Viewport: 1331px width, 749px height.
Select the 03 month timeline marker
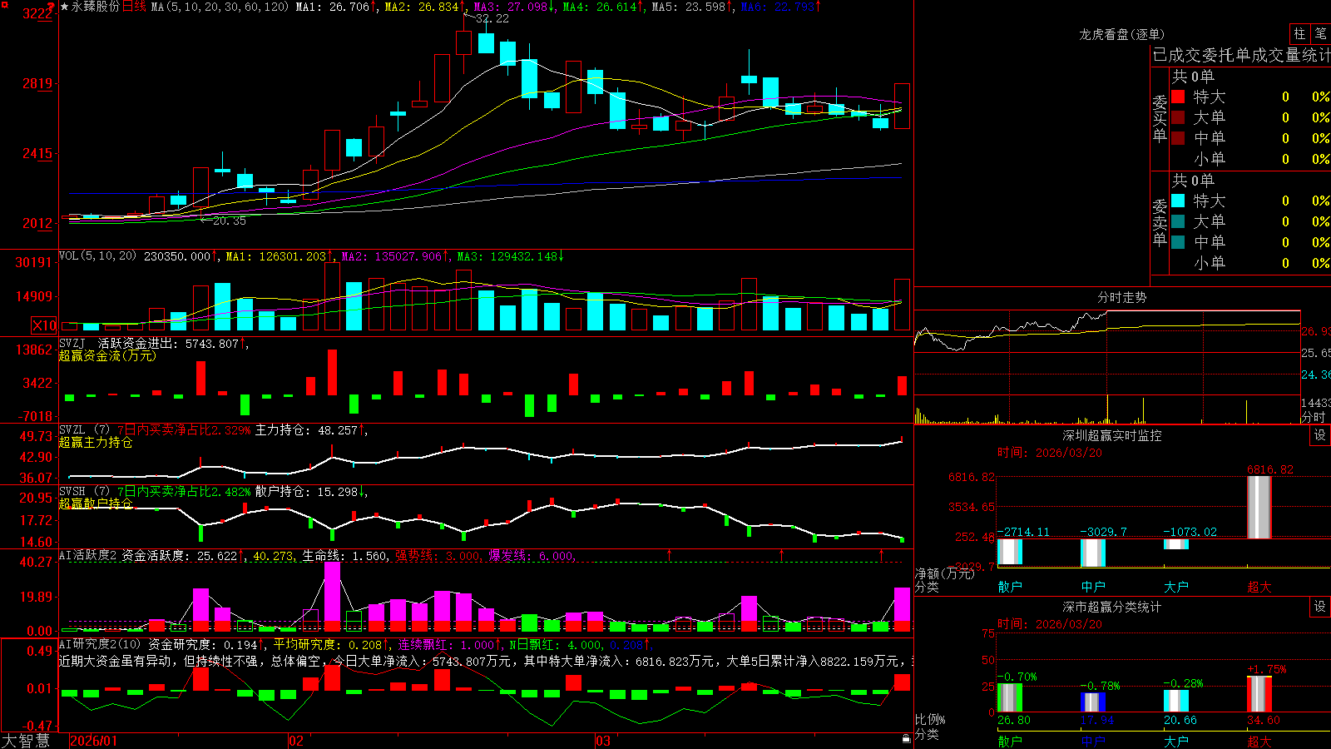tap(603, 741)
